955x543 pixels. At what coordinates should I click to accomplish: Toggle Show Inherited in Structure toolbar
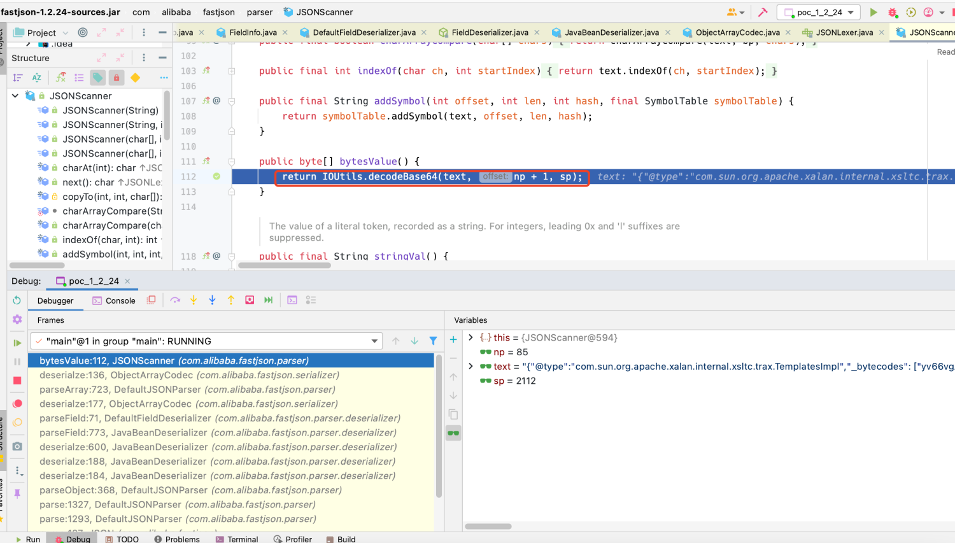[60, 78]
